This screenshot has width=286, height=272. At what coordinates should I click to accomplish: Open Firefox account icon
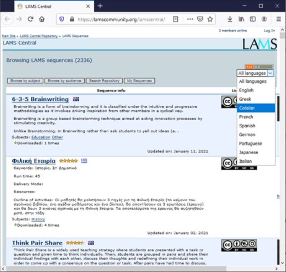[264, 19]
